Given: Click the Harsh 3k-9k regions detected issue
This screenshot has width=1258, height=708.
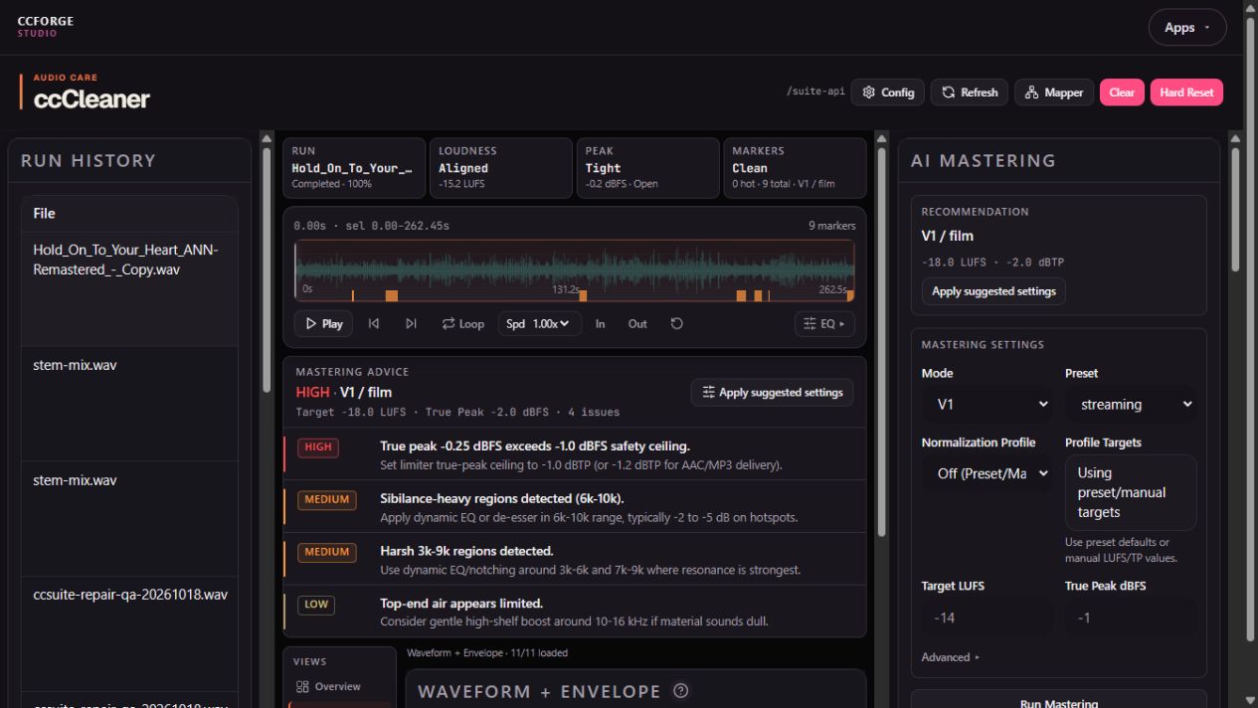Looking at the screenshot, I should 575,560.
